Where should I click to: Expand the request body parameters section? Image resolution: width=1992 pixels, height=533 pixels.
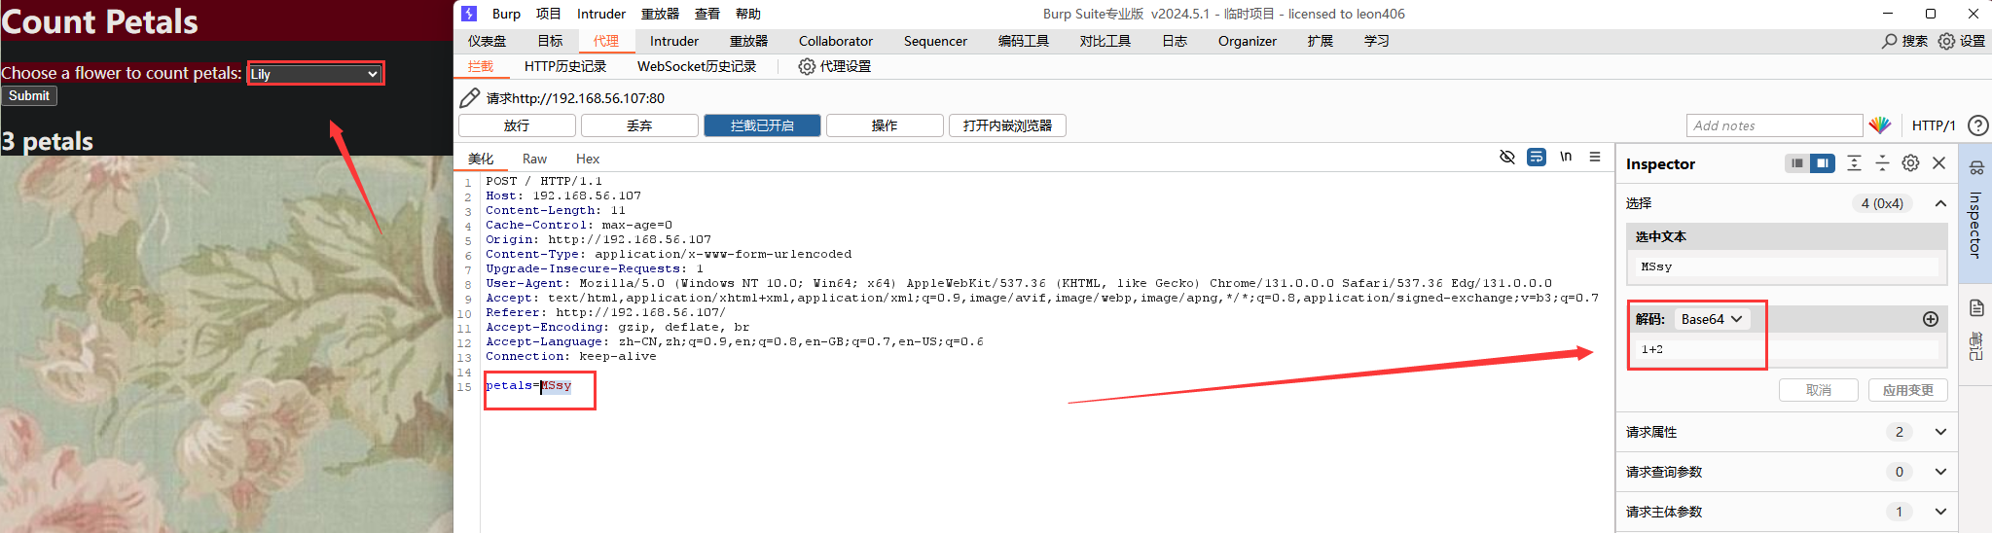tap(1940, 512)
